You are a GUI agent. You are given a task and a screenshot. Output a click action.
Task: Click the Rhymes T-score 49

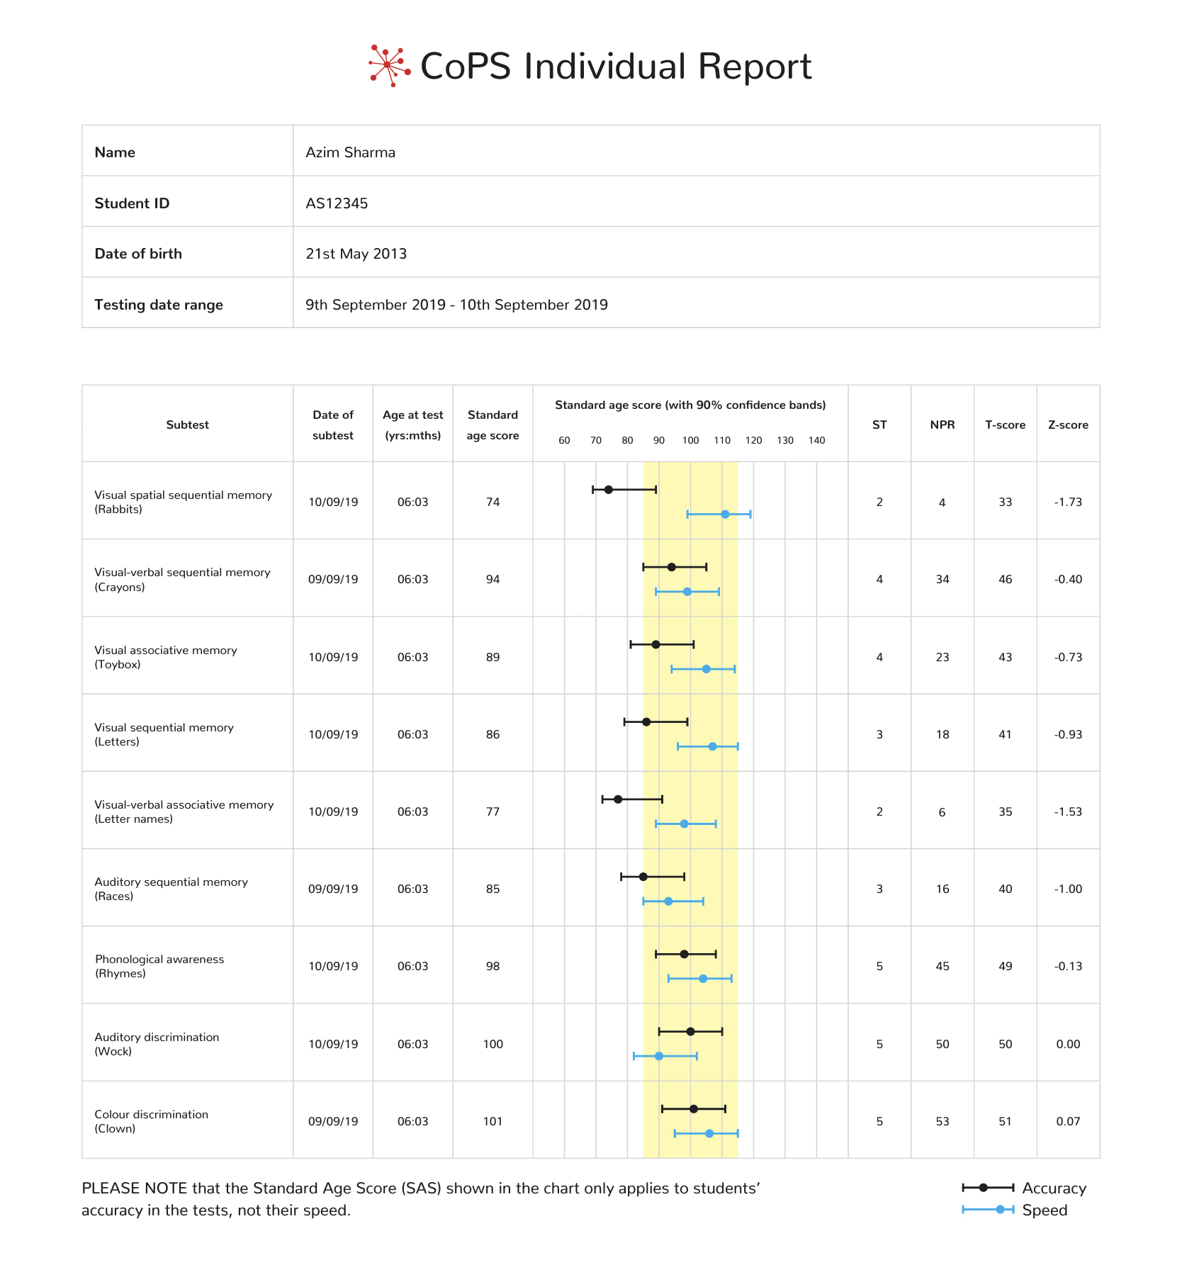[1005, 966]
